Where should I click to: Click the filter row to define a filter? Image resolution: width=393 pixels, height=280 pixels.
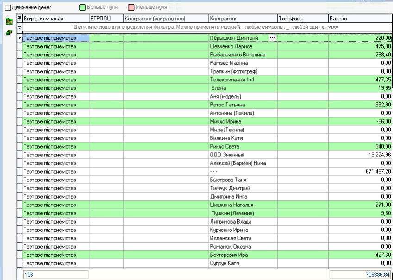204,28
